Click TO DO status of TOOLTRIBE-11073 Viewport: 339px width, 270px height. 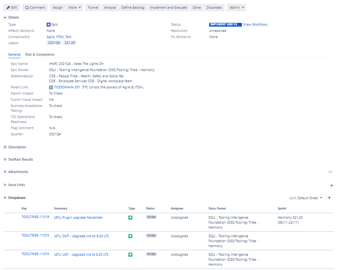tap(151, 236)
